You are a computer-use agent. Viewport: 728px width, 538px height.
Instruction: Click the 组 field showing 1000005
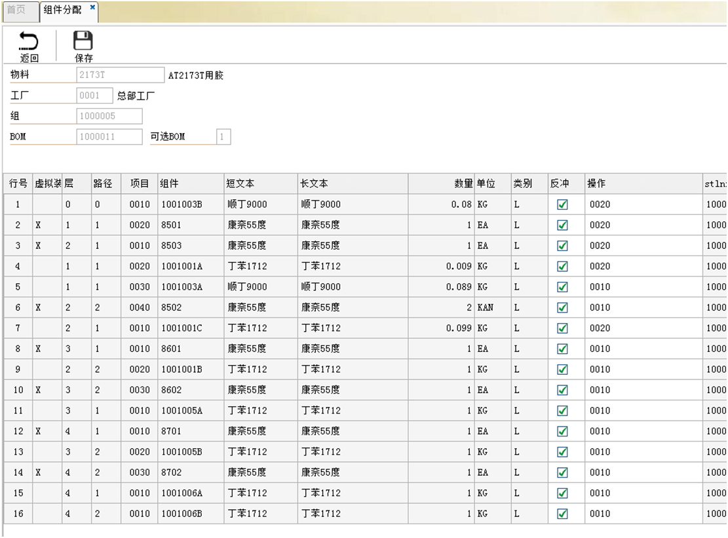point(109,117)
